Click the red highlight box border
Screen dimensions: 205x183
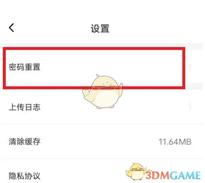click(94, 48)
